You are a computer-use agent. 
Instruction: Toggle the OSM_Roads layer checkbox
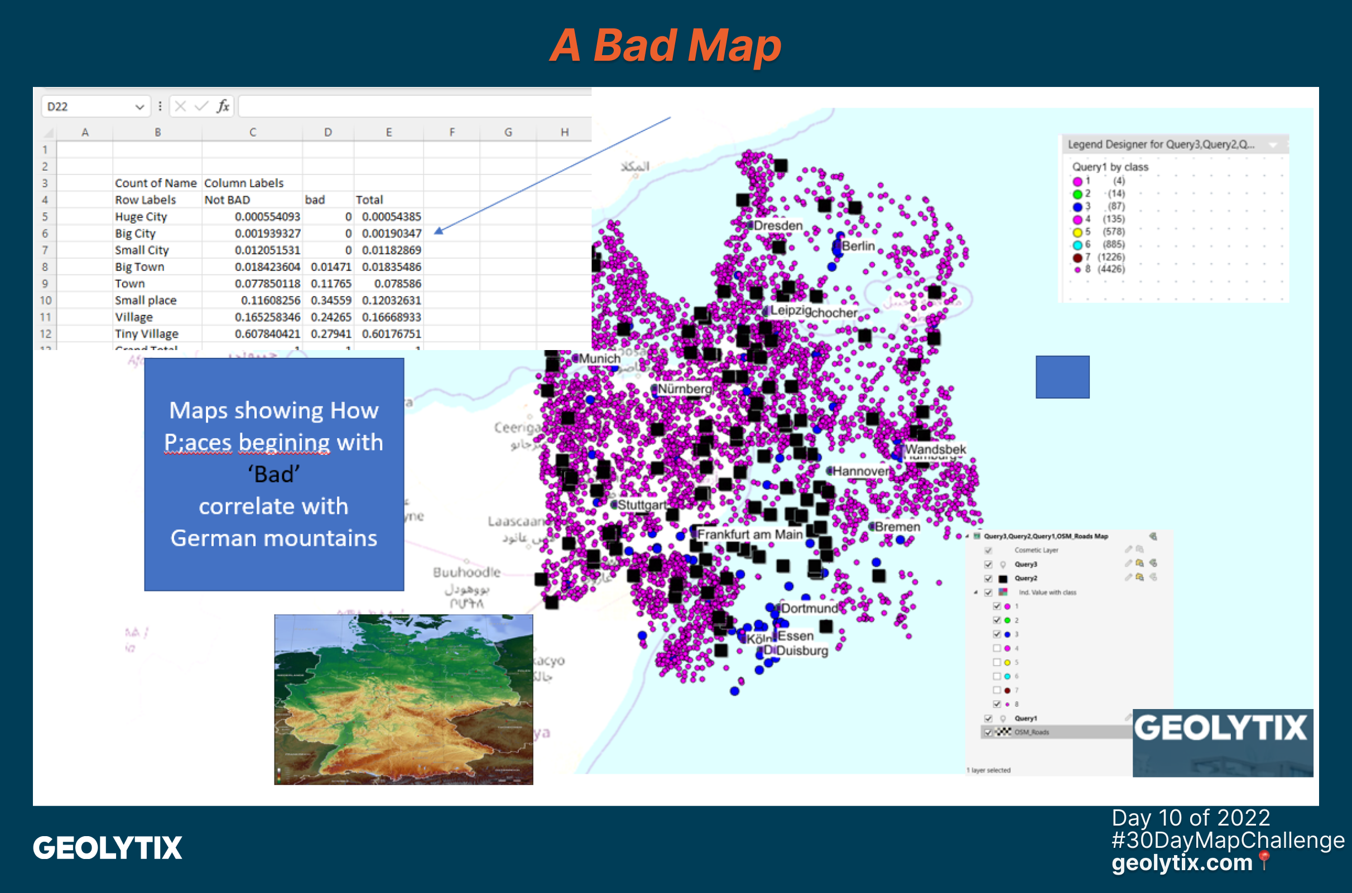point(988,732)
